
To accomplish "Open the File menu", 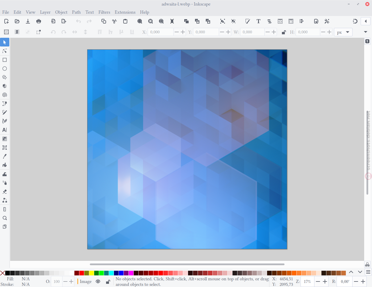I will tap(6, 12).
